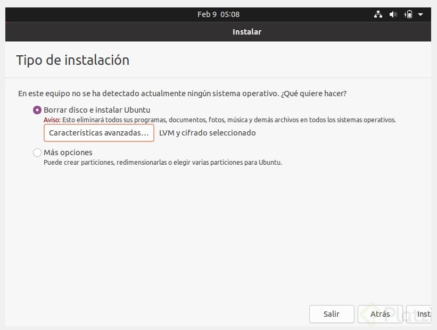Click the partially visible Instalar button
The width and height of the screenshot is (437, 330).
[418, 314]
